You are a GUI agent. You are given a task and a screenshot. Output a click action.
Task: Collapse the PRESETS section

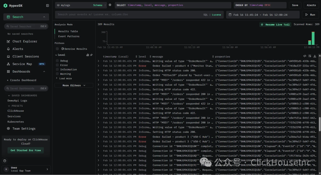point(15,106)
